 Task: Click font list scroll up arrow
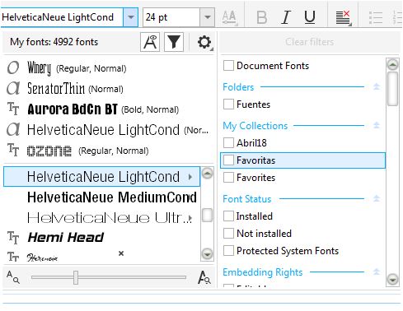[207, 174]
